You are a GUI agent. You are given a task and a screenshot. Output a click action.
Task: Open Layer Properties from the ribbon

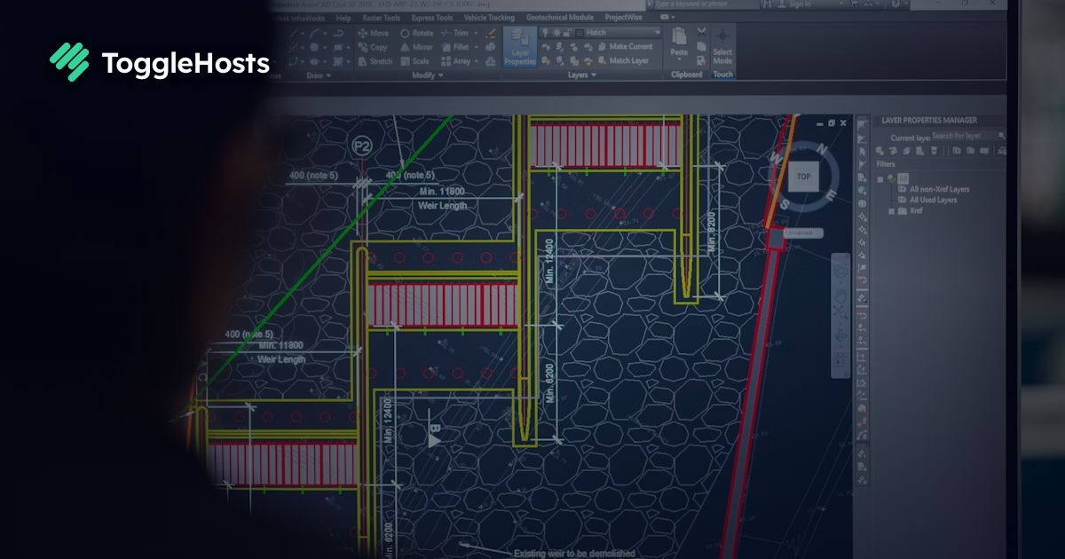[x=520, y=46]
